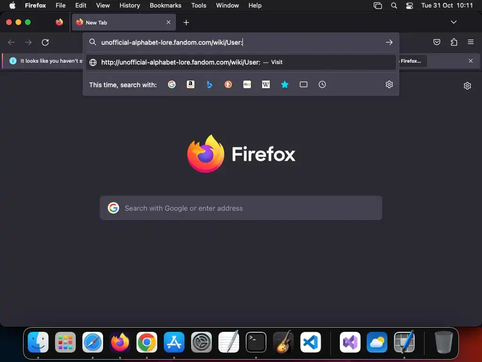The height and width of the screenshot is (362, 482).
Task: Click the Go arrow in address bar
Action: (389, 42)
